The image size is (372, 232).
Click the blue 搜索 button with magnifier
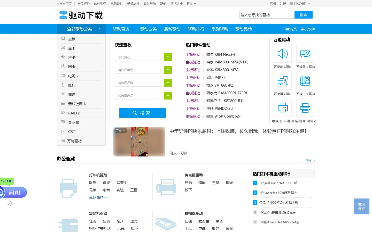point(142,113)
